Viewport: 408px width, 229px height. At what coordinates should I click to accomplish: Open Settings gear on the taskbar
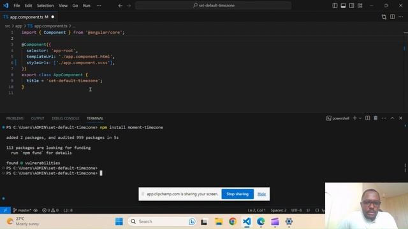[x=289, y=221]
